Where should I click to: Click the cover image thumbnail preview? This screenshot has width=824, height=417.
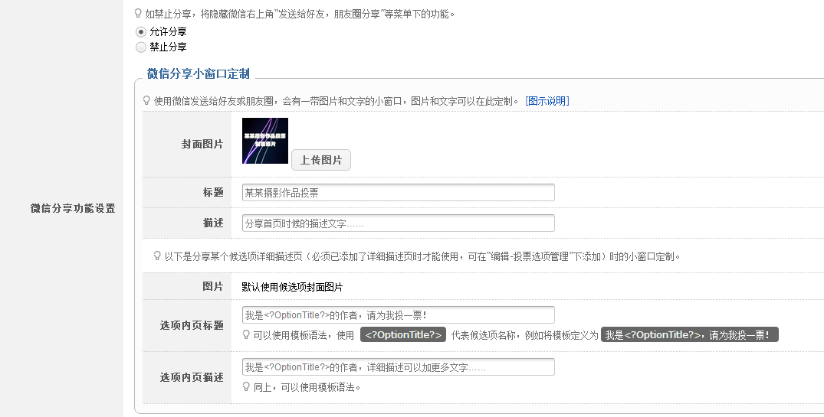coord(265,141)
